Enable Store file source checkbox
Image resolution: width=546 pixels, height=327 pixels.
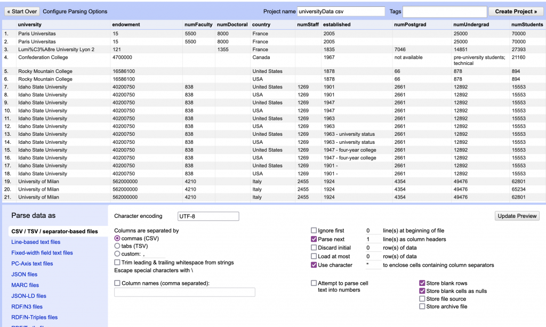click(x=422, y=299)
